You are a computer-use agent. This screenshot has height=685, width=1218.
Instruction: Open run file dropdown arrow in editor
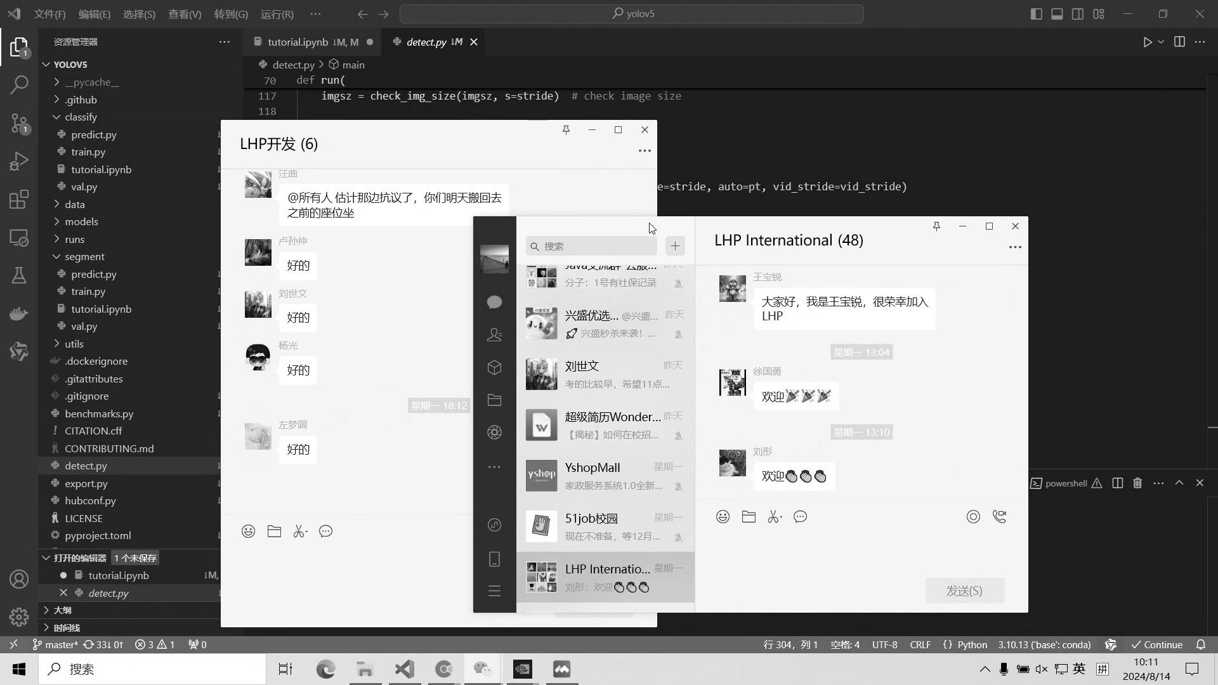click(x=1161, y=42)
